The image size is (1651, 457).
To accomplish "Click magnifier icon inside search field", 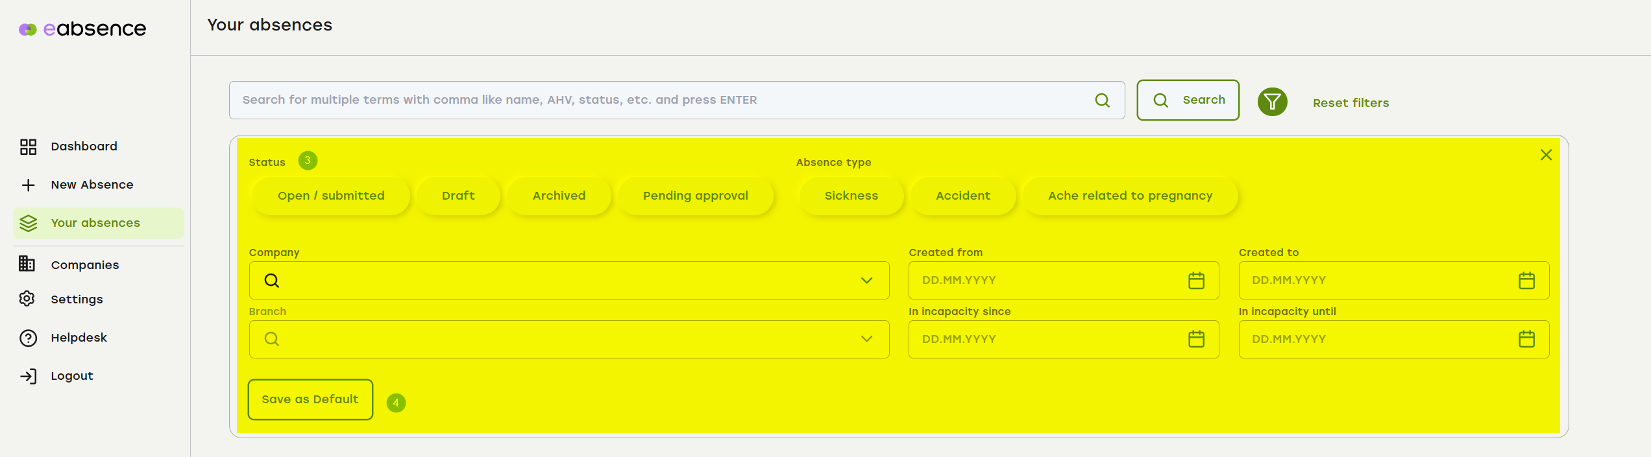I will 1102,100.
